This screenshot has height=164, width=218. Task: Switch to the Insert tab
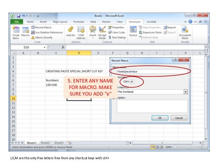point(43,22)
